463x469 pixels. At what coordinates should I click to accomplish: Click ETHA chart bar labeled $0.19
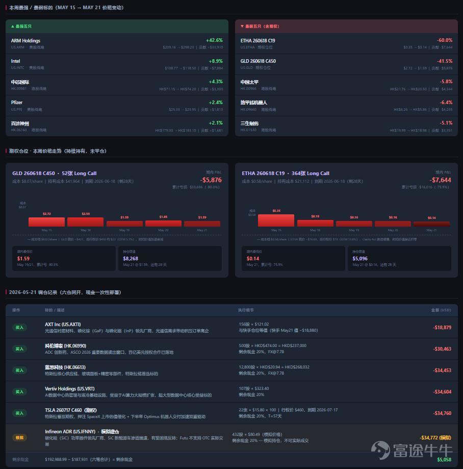315,223
